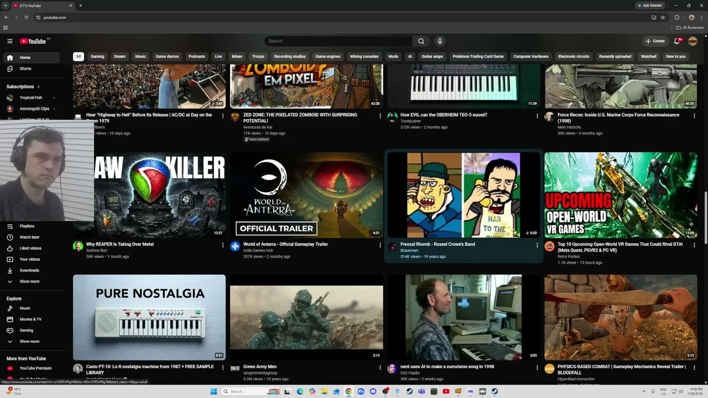This screenshot has height=398, width=708.
Task: Open Tropical Fish subscription channel
Action: click(32, 98)
